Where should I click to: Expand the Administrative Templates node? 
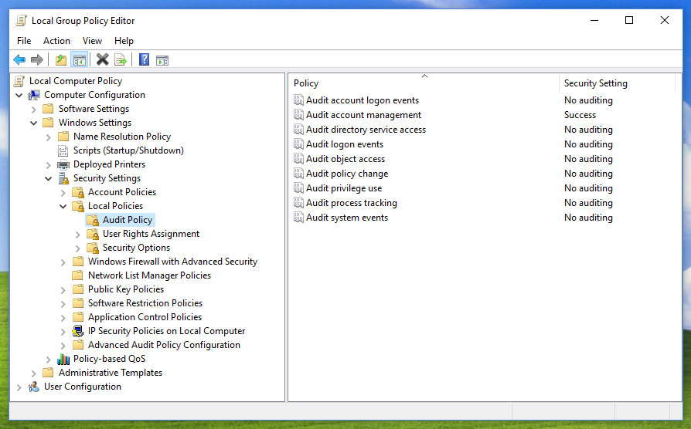coord(34,373)
